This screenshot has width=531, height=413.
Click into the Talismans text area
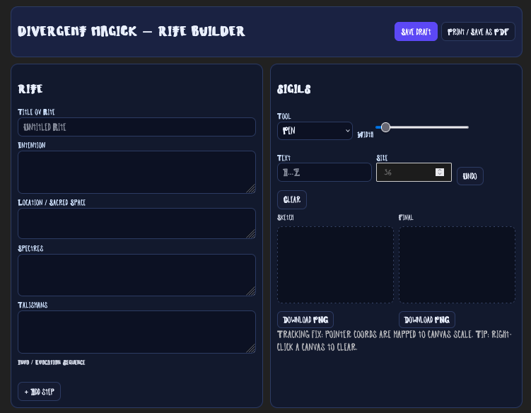(x=136, y=332)
